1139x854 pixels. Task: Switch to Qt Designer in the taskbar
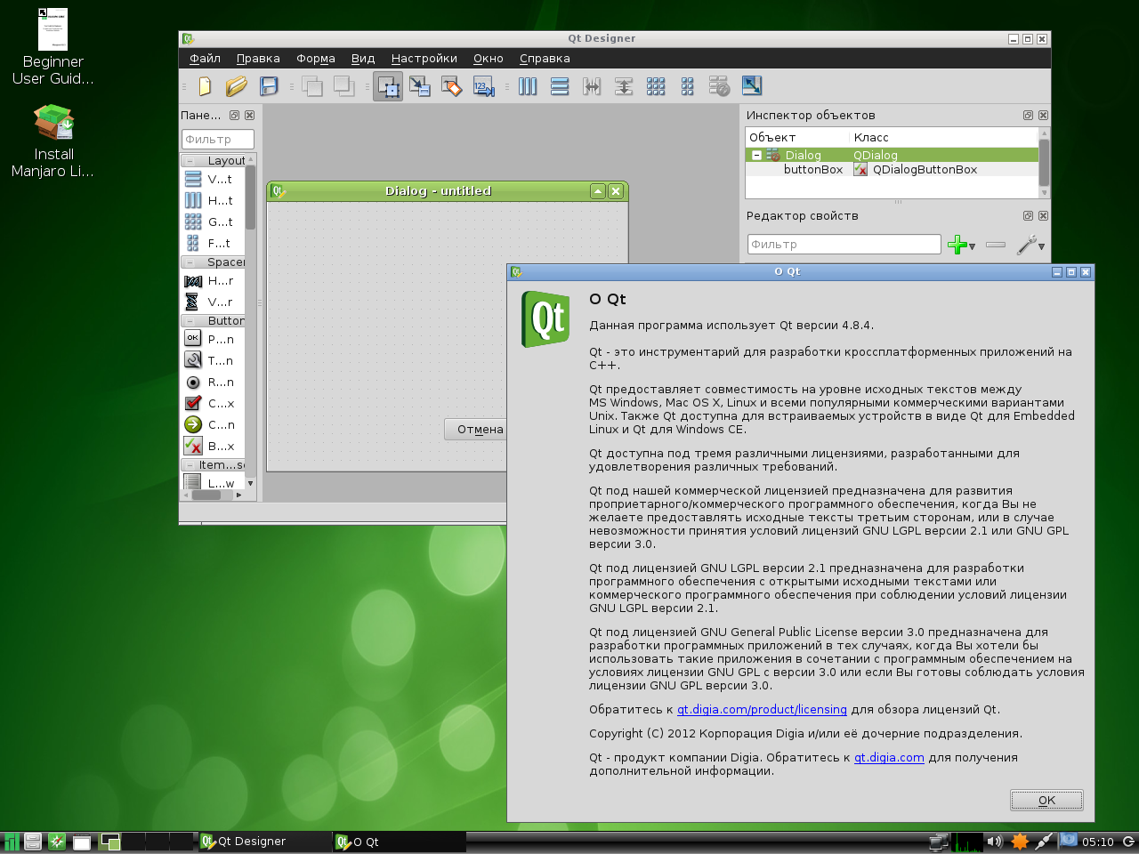click(x=264, y=842)
